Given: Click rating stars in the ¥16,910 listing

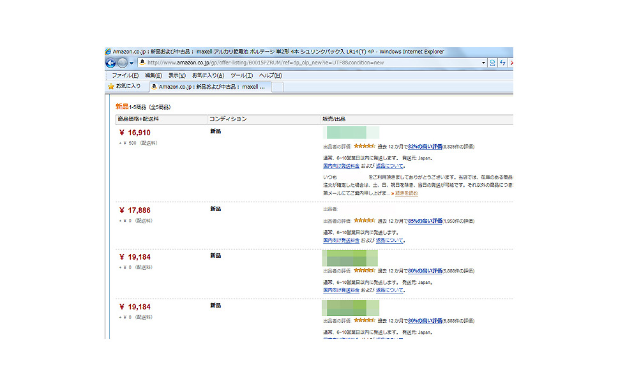Looking at the screenshot, I should 364,146.
